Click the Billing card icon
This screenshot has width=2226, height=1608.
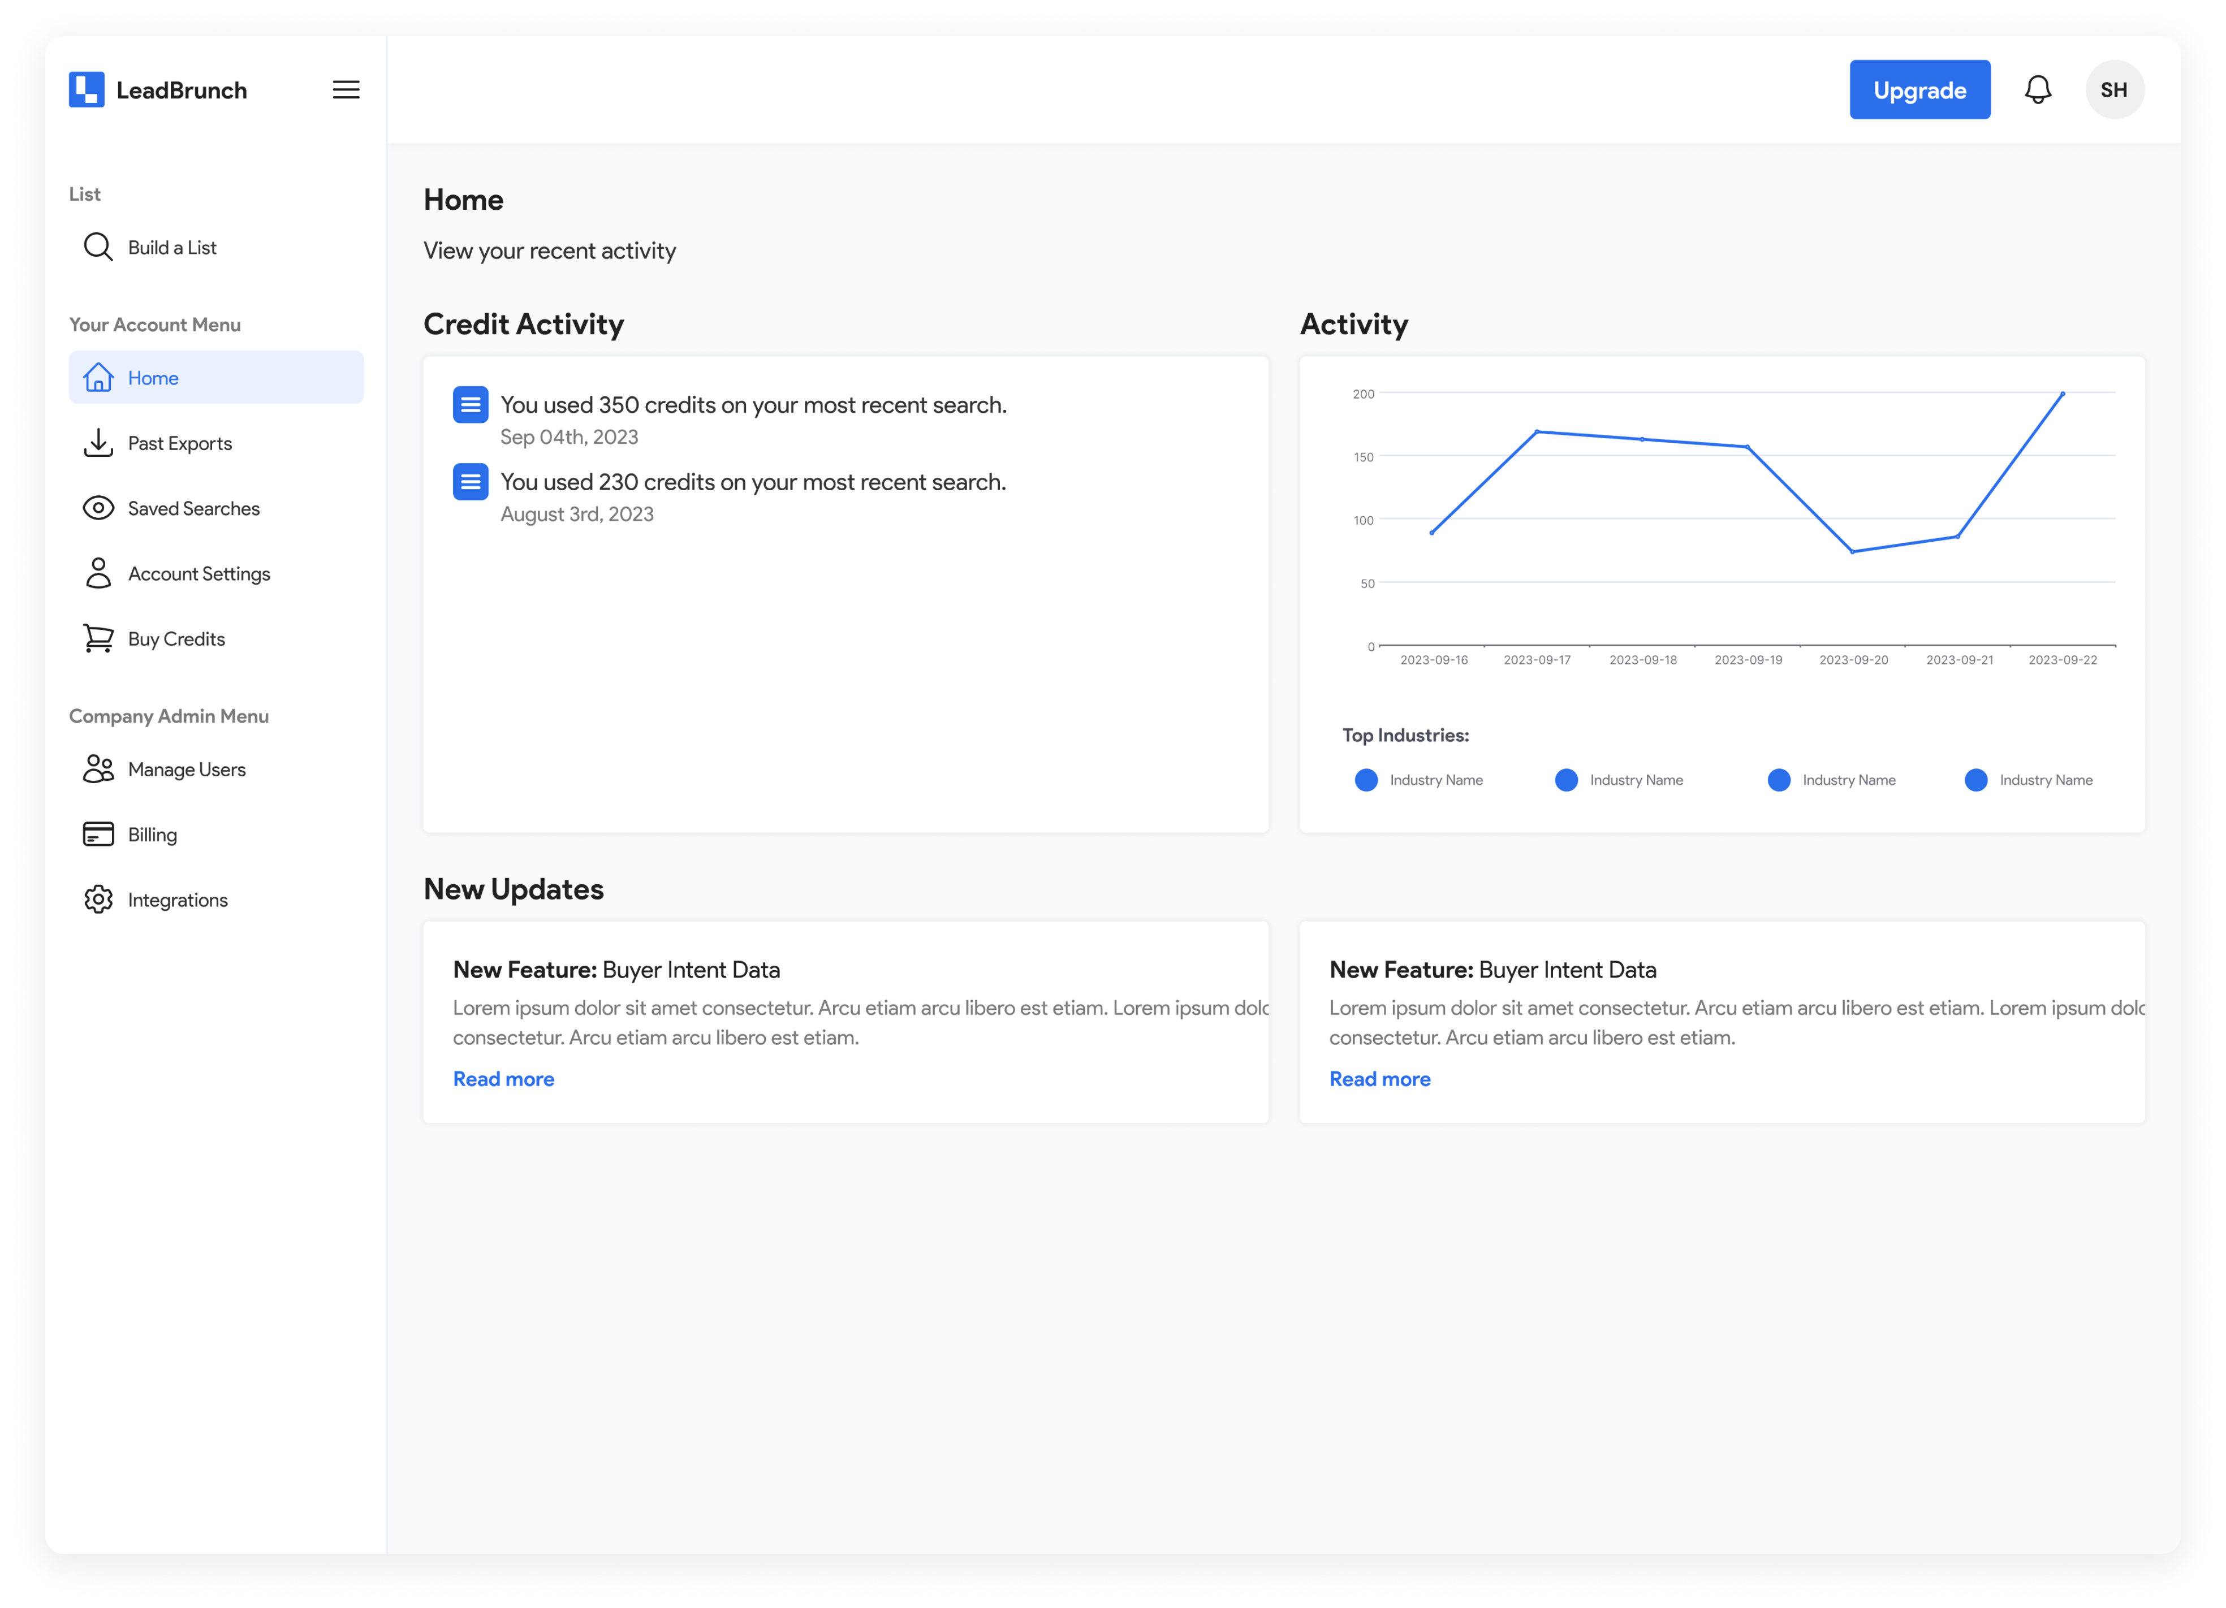[x=98, y=835]
